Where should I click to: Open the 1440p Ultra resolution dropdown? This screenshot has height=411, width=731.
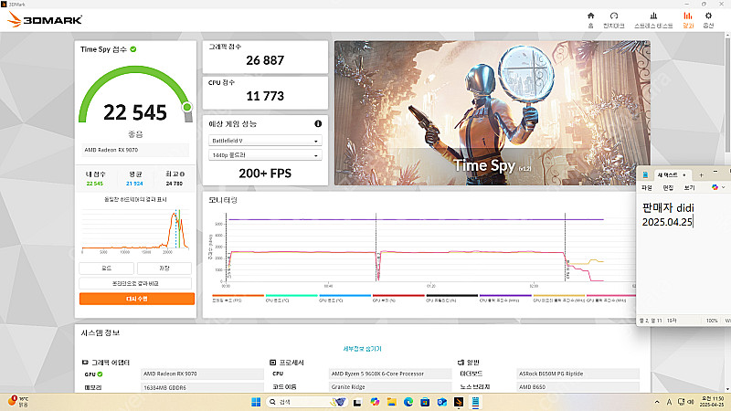(x=265, y=154)
